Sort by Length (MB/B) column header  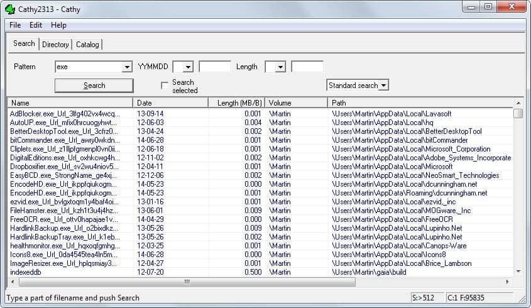(x=236, y=103)
